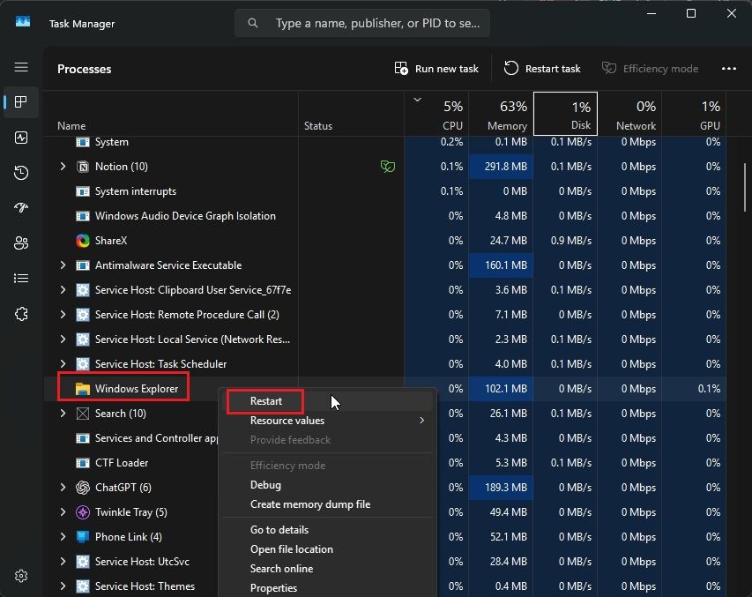Expand Service Host: Remote Procedure Call
Viewport: 752px width, 597px height.
click(63, 314)
